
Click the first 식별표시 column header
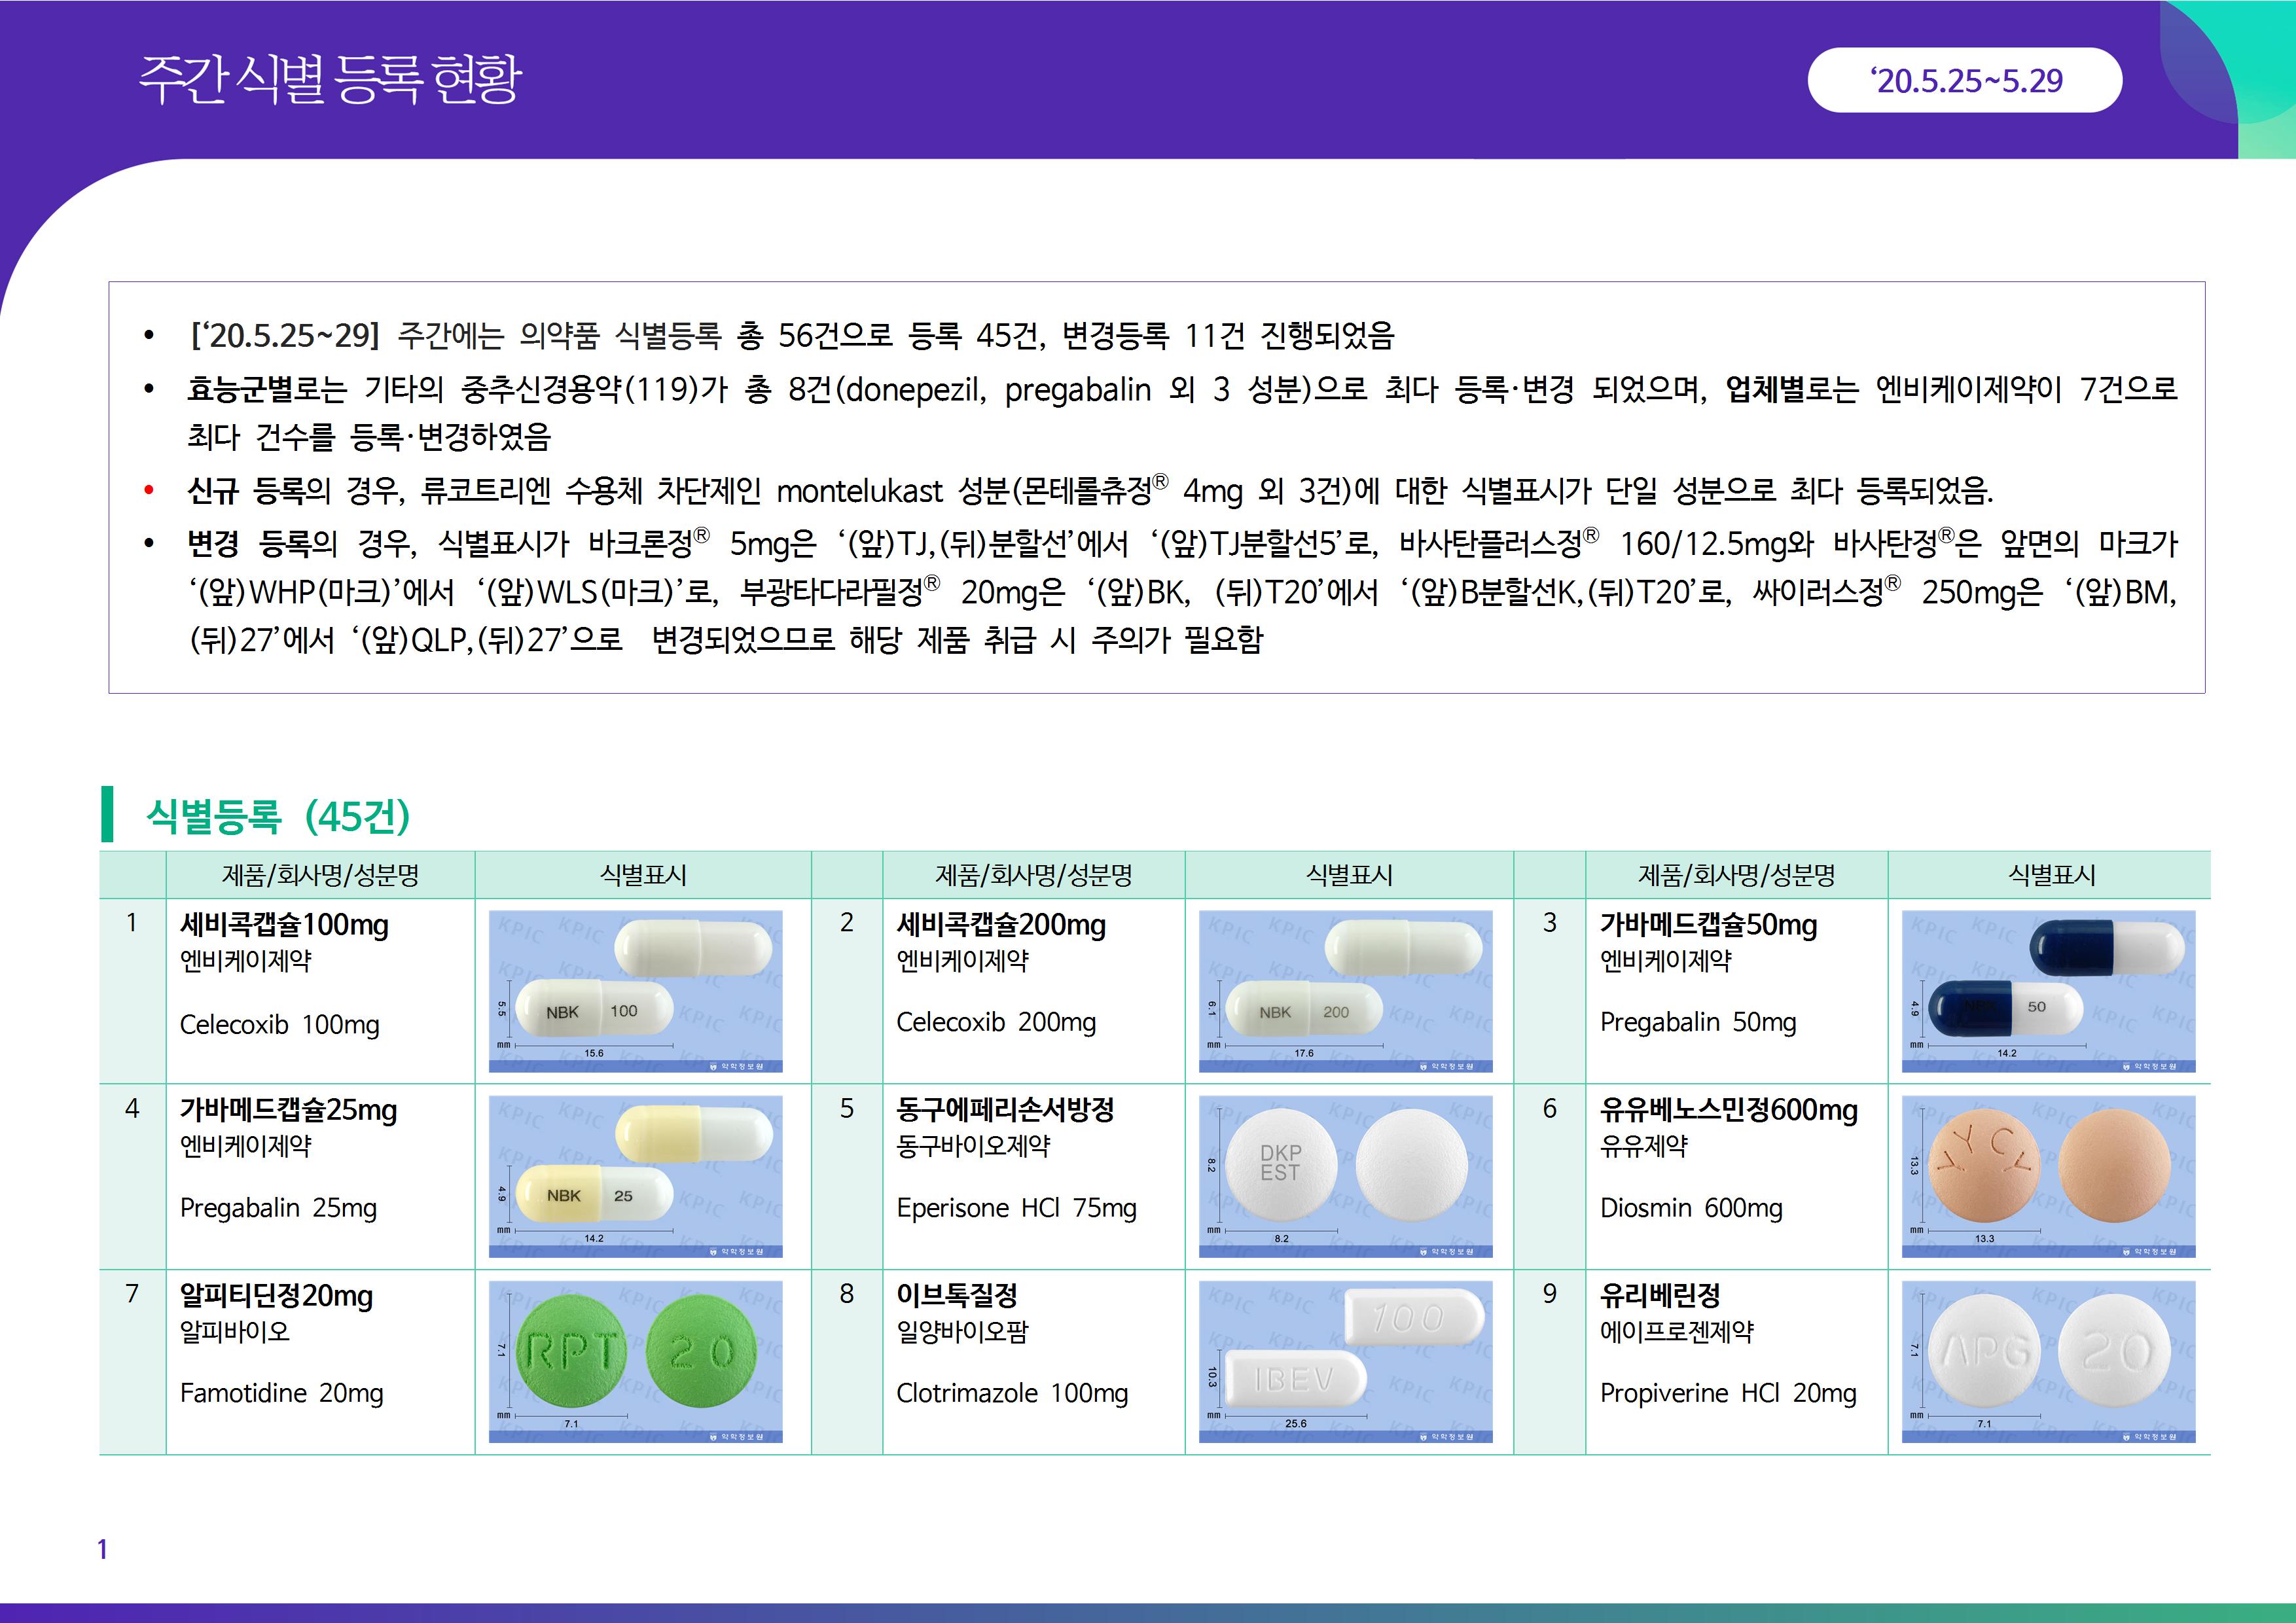point(642,875)
